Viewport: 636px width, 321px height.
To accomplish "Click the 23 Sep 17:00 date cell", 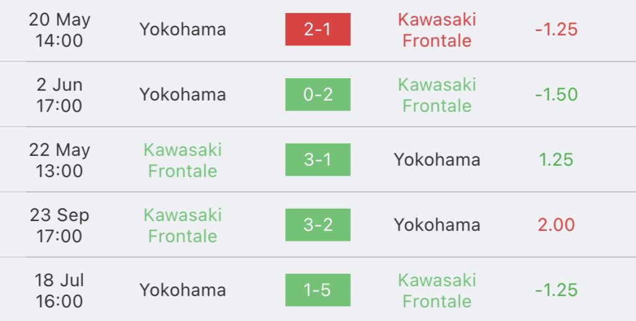I will (59, 226).
